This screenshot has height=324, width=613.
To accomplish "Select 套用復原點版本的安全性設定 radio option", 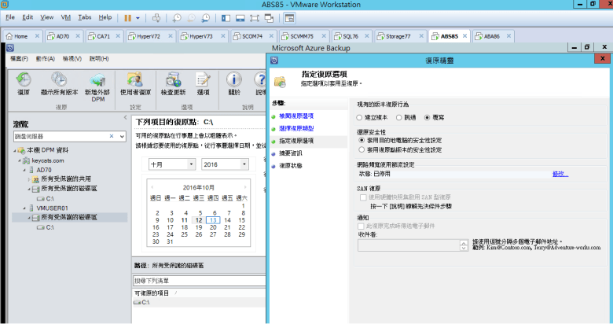I will click(x=361, y=148).
